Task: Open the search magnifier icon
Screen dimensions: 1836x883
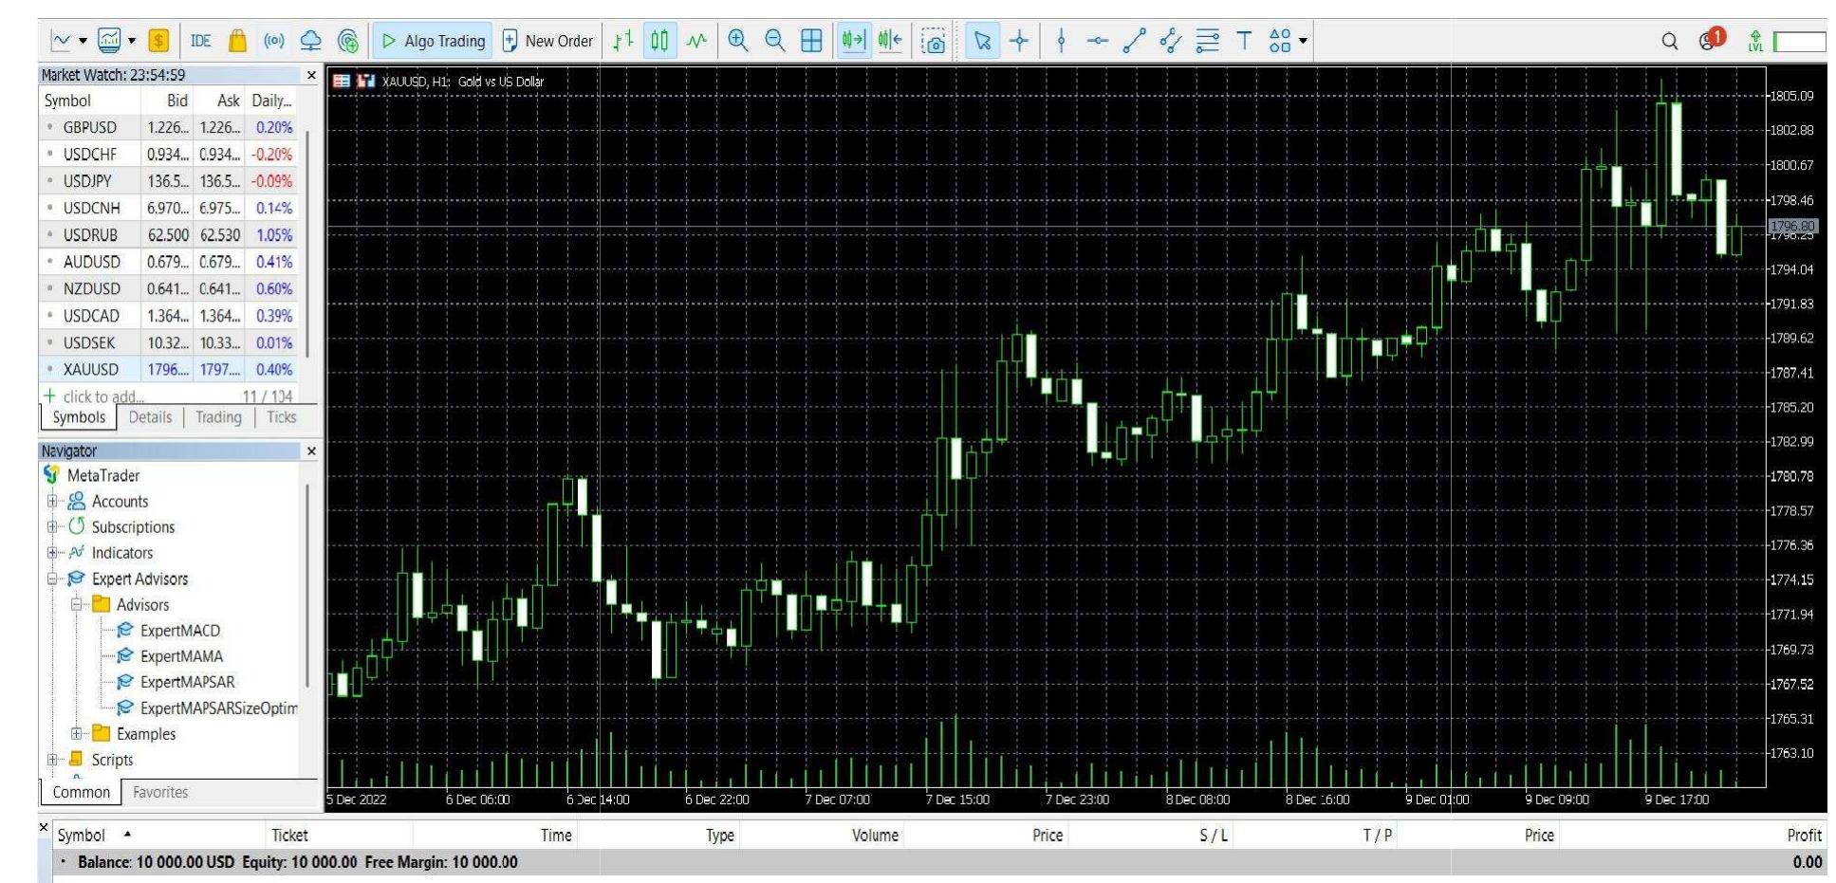Action: [x=1670, y=41]
